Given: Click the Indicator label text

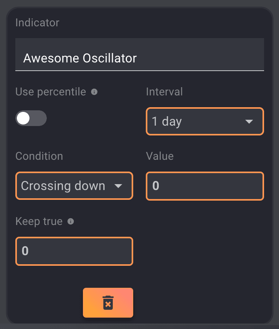Looking at the screenshot, I should point(37,22).
